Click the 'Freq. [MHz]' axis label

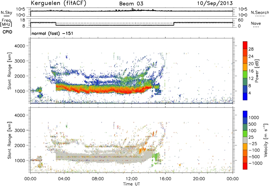click(x=6, y=22)
